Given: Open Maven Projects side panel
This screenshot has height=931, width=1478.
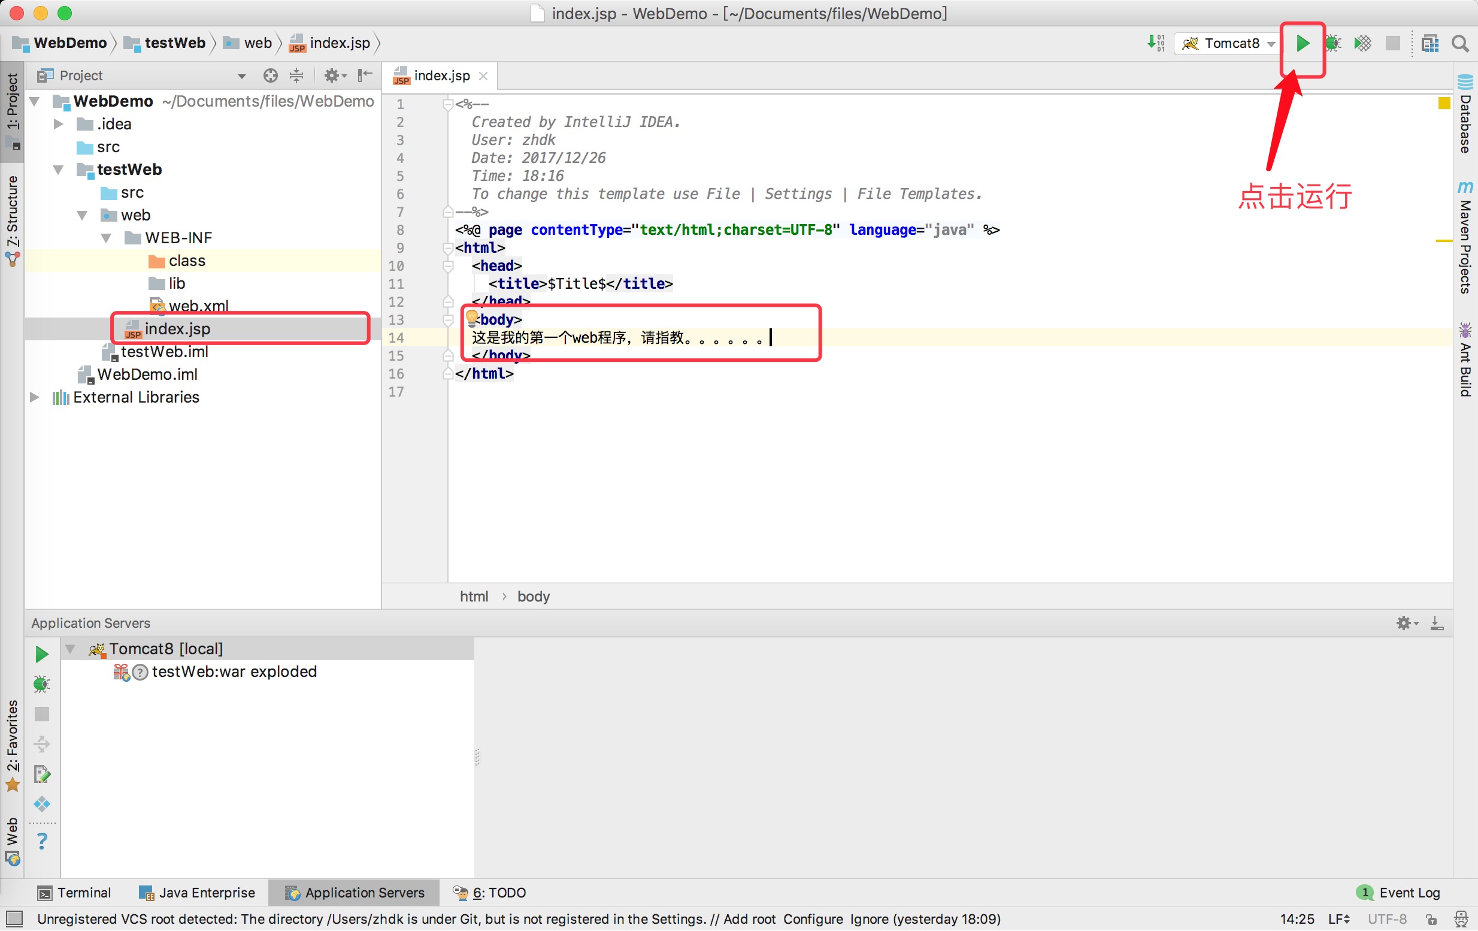Looking at the screenshot, I should coord(1465,238).
